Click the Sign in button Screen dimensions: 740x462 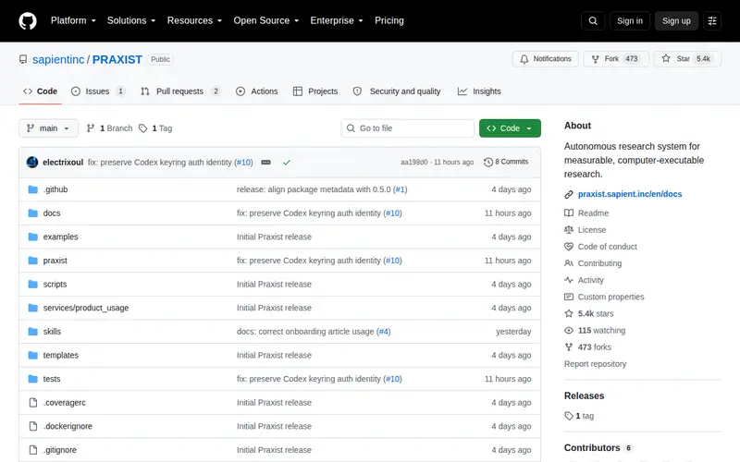click(x=630, y=20)
